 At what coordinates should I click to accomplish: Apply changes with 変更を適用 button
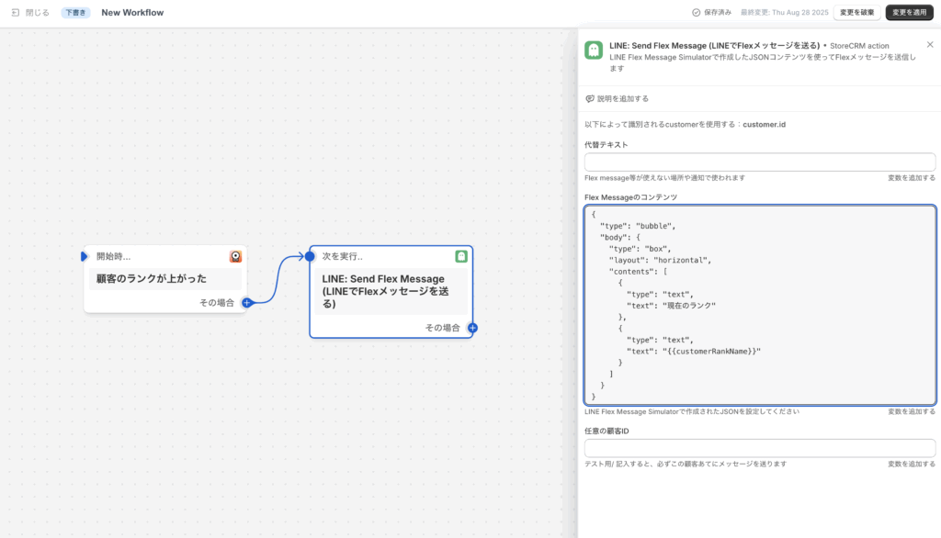pyautogui.click(x=909, y=13)
